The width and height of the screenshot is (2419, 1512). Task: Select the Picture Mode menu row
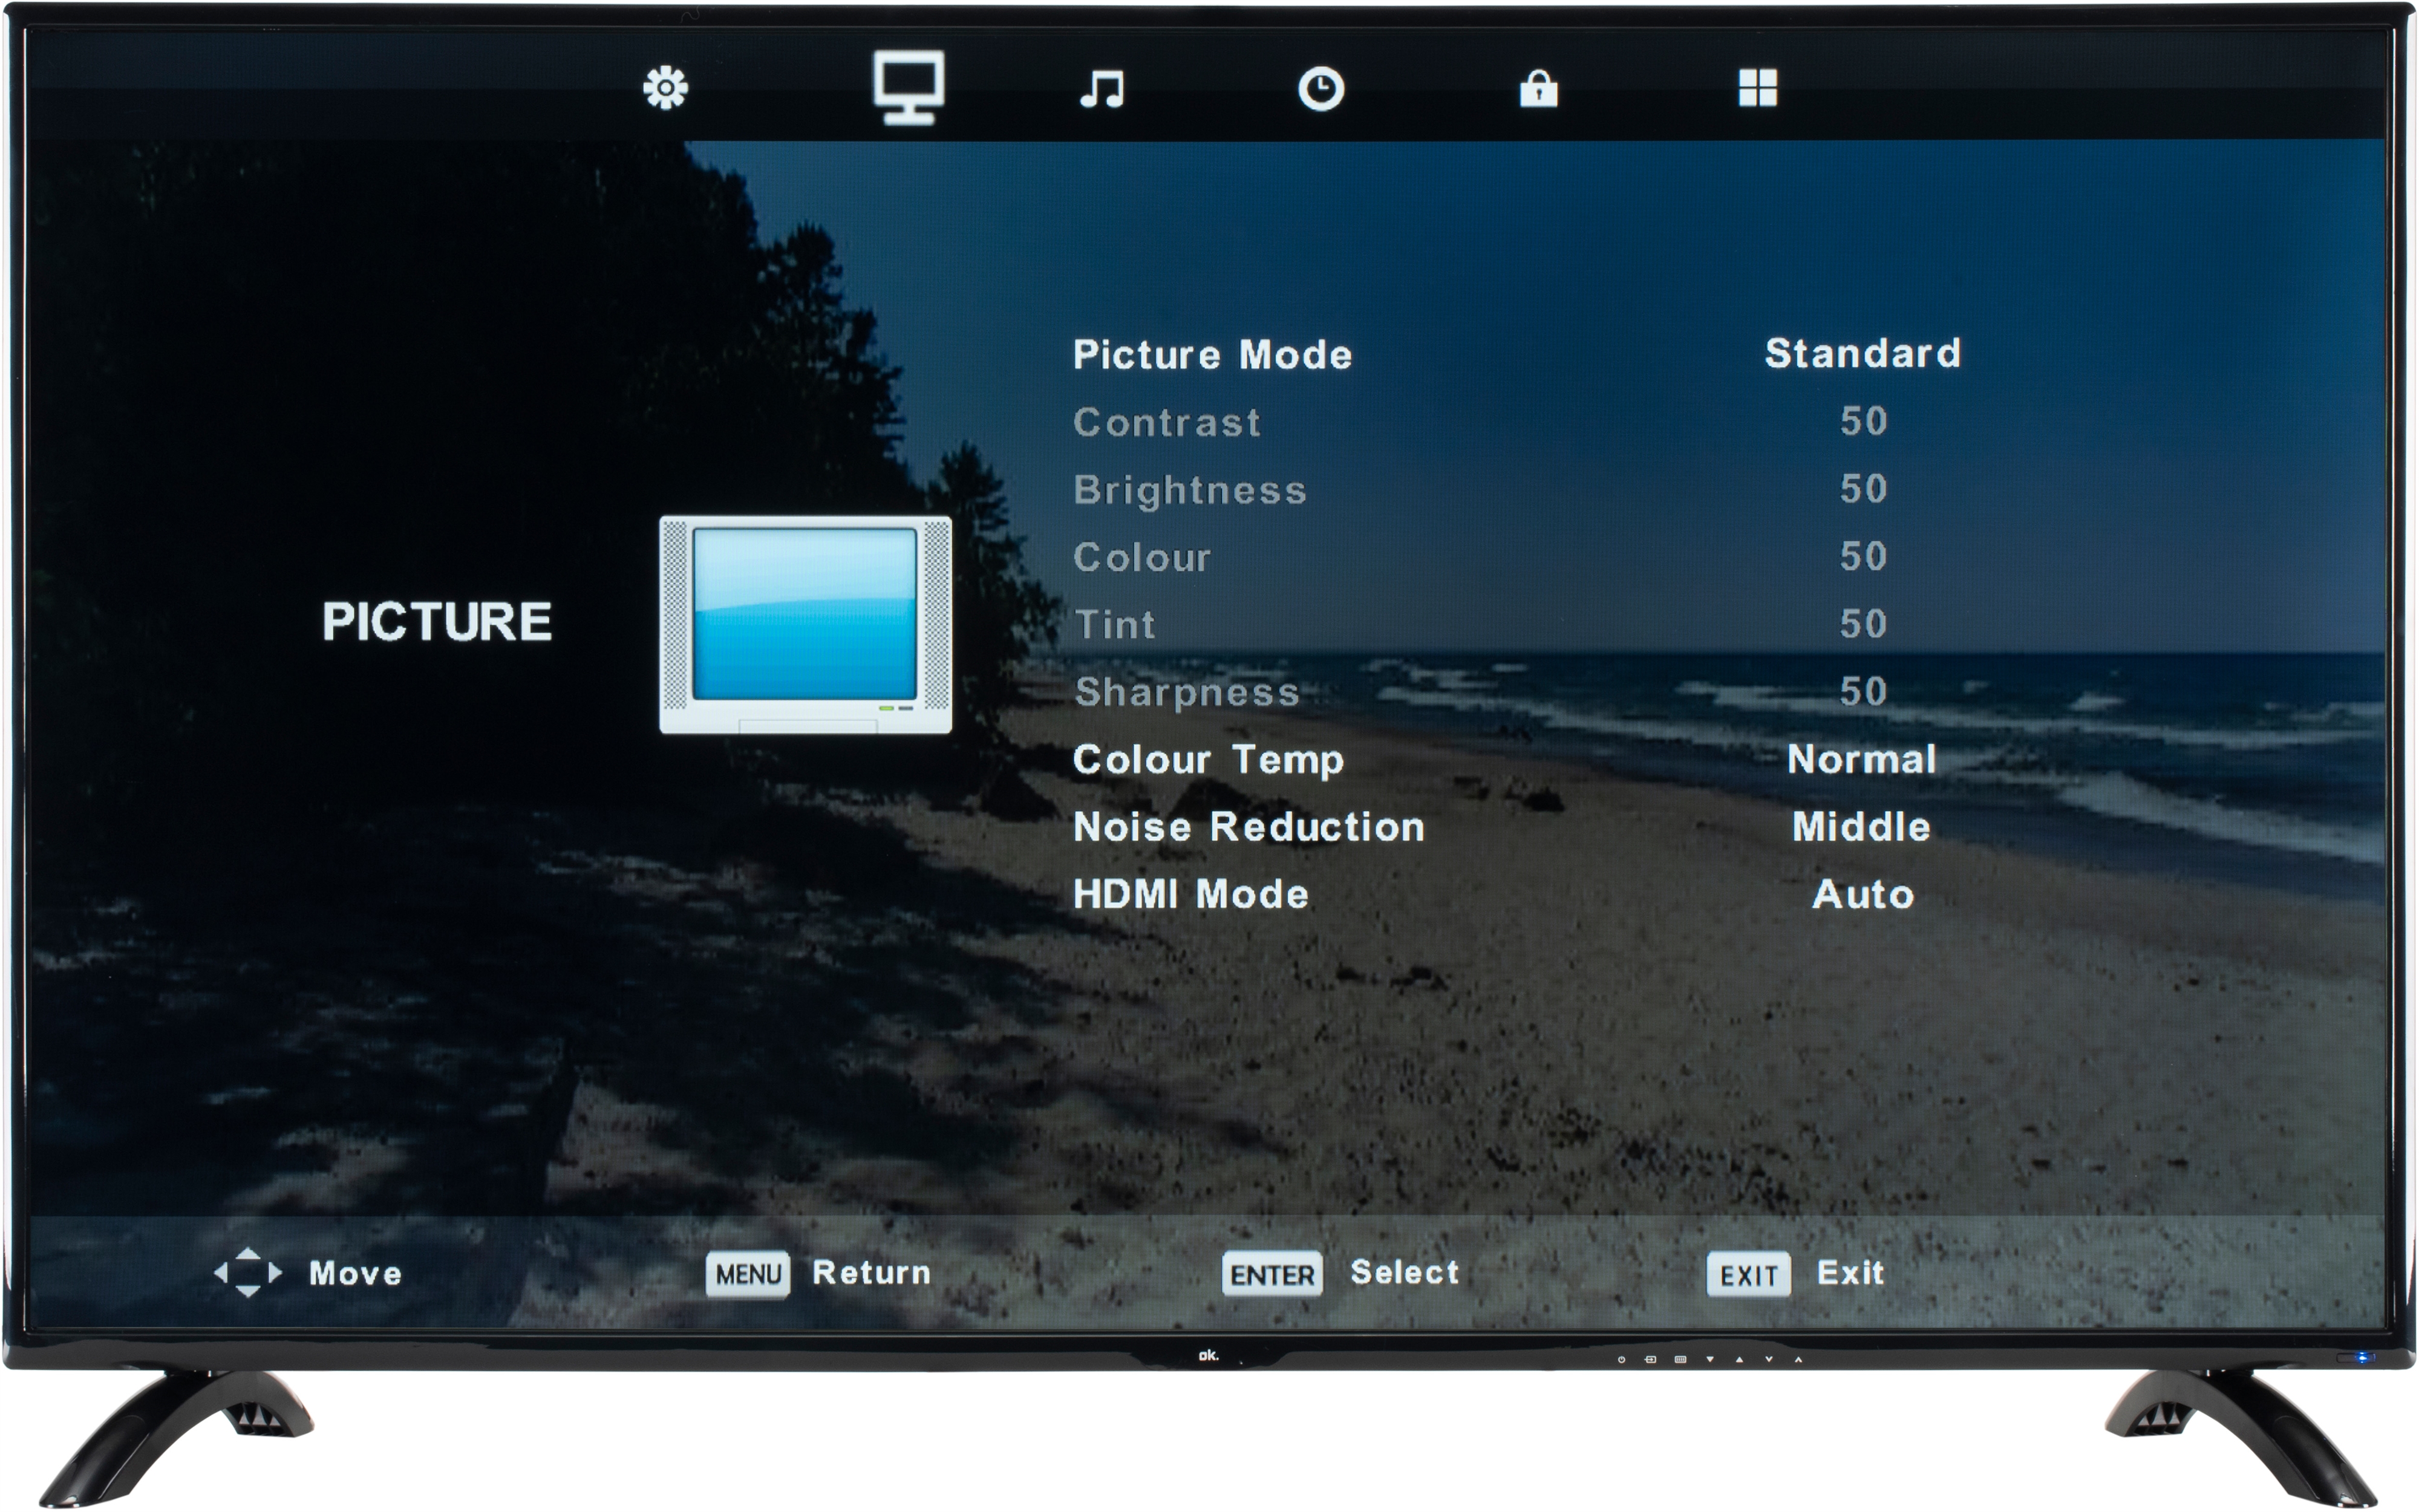coord(1212,355)
